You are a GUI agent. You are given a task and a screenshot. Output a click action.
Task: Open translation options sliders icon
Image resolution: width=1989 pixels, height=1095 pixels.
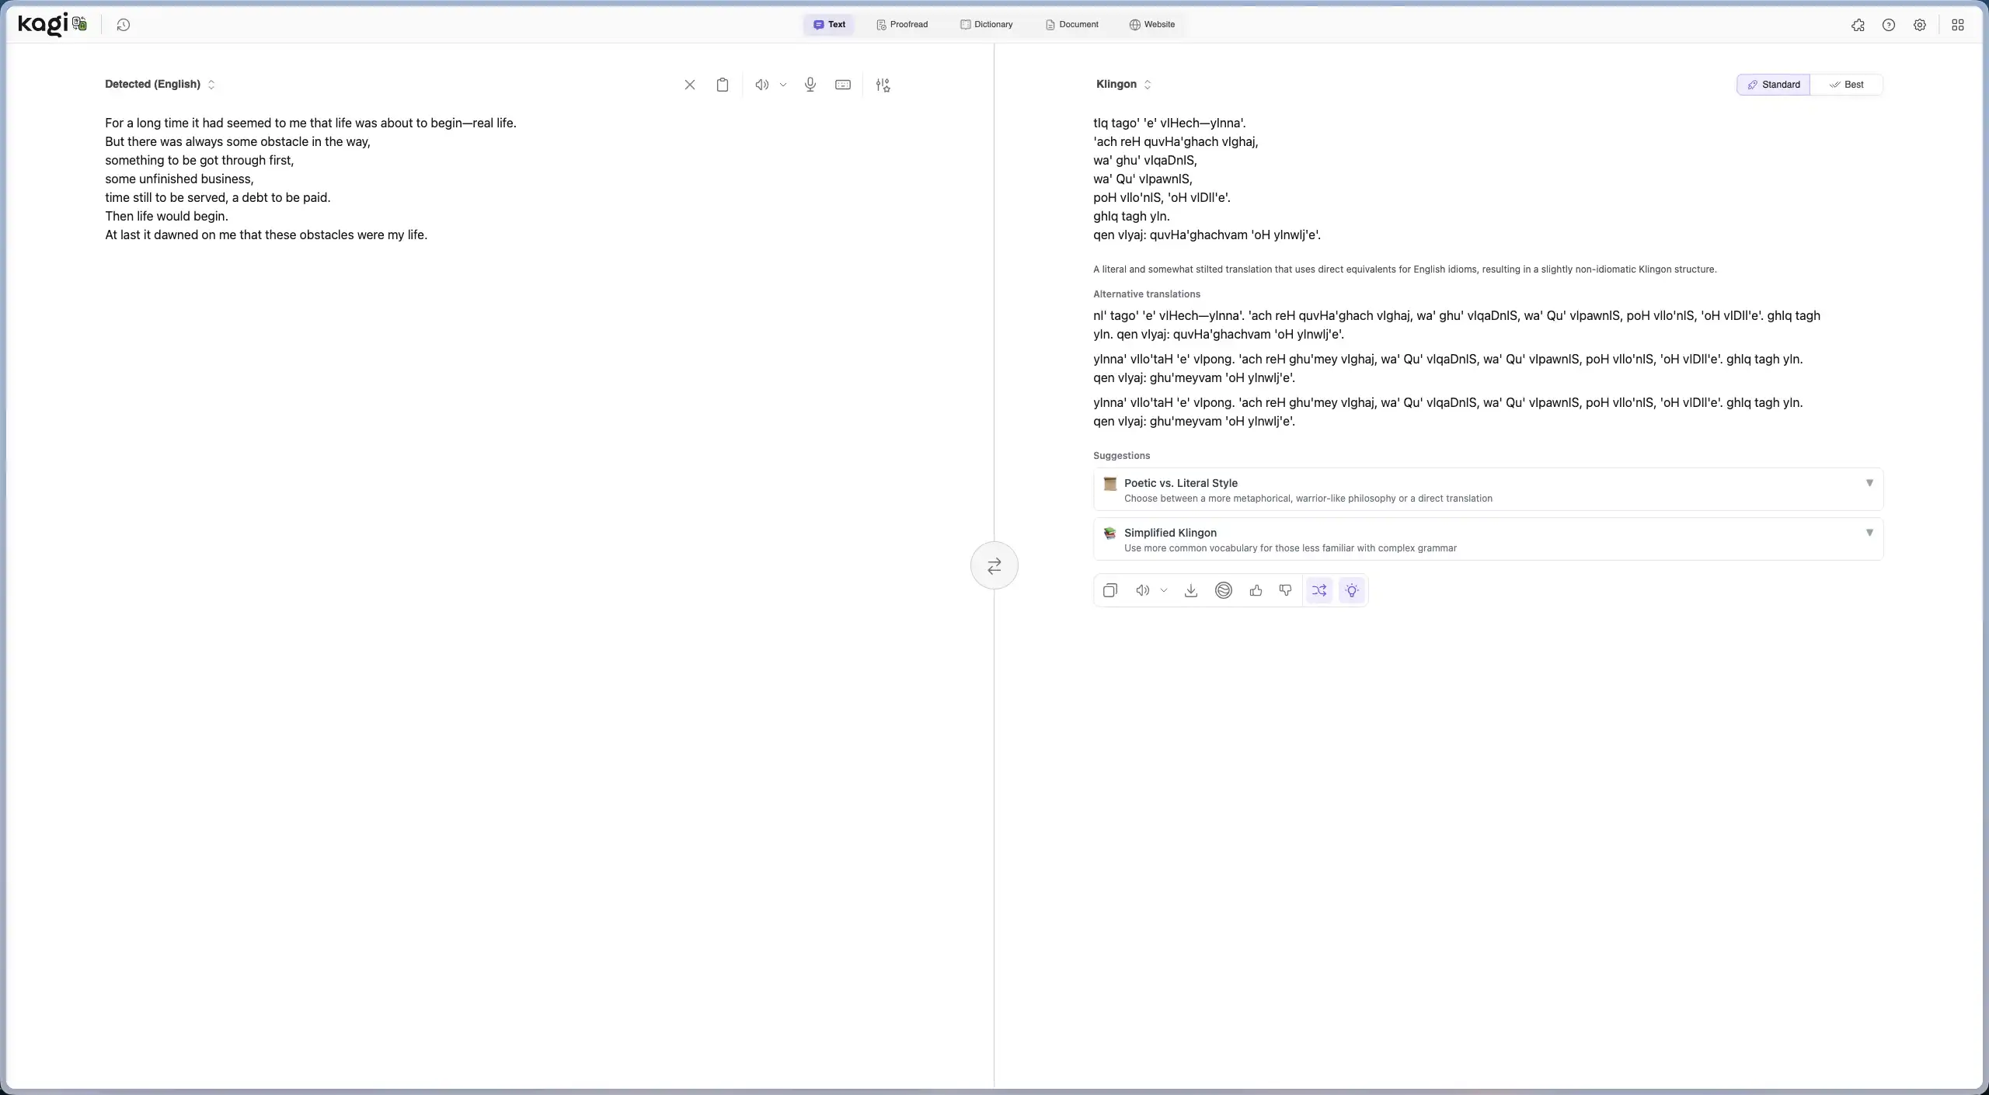point(883,85)
